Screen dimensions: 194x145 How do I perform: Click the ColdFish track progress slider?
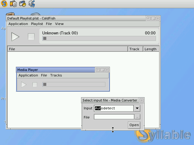click(99, 38)
